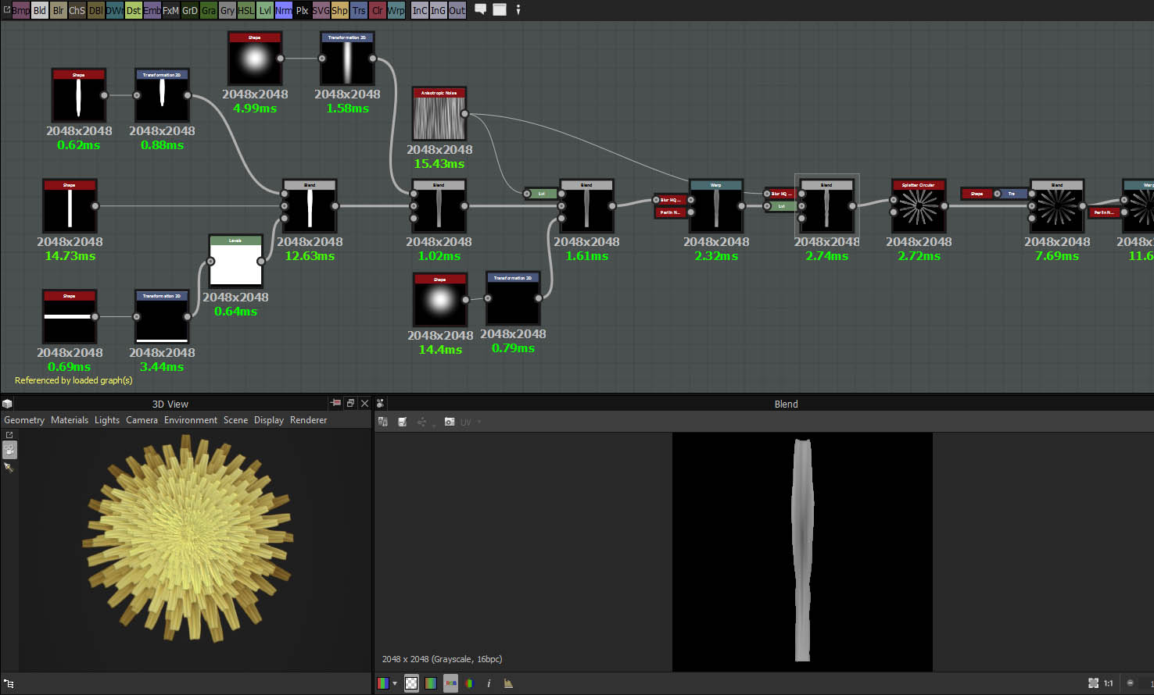The width and height of the screenshot is (1154, 695).
Task: Insert a Directional Blur node via DBl
Action: [x=95, y=10]
